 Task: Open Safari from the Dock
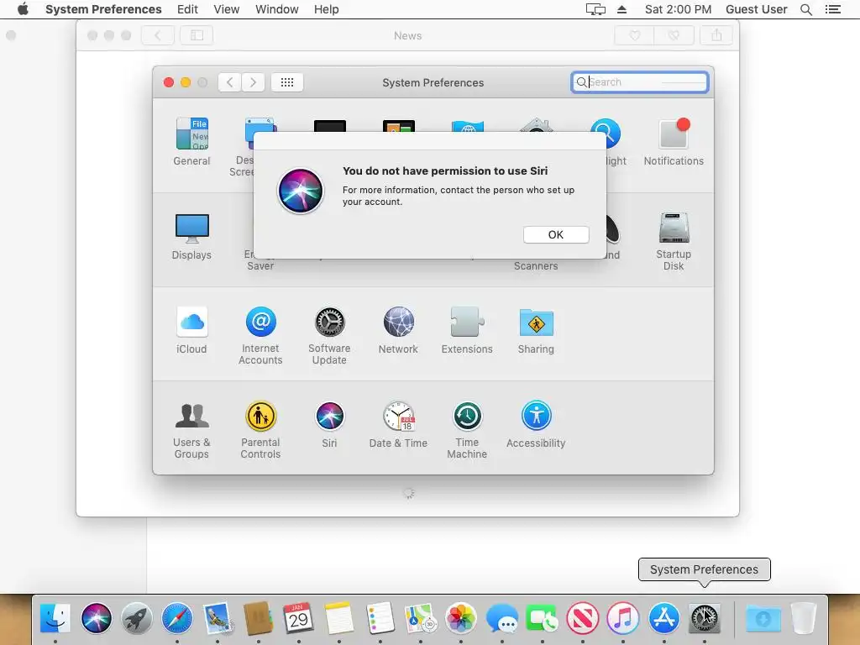(x=177, y=618)
